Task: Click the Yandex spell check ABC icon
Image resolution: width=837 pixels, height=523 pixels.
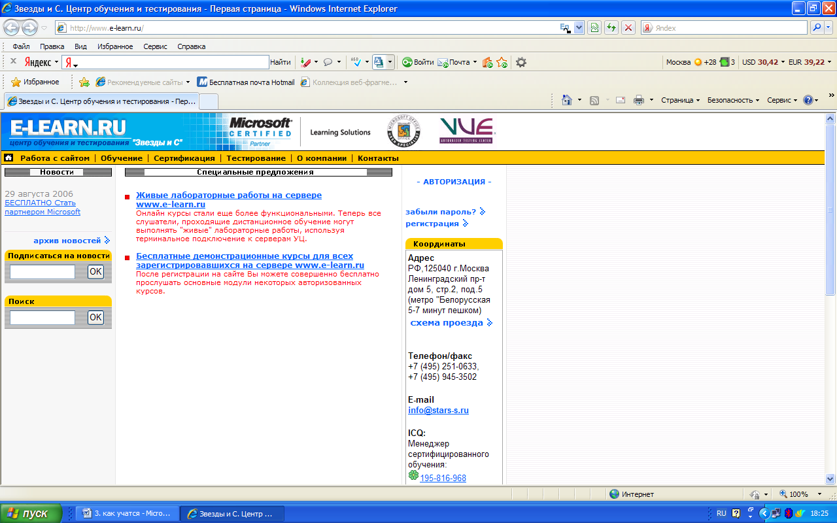Action: click(x=356, y=62)
